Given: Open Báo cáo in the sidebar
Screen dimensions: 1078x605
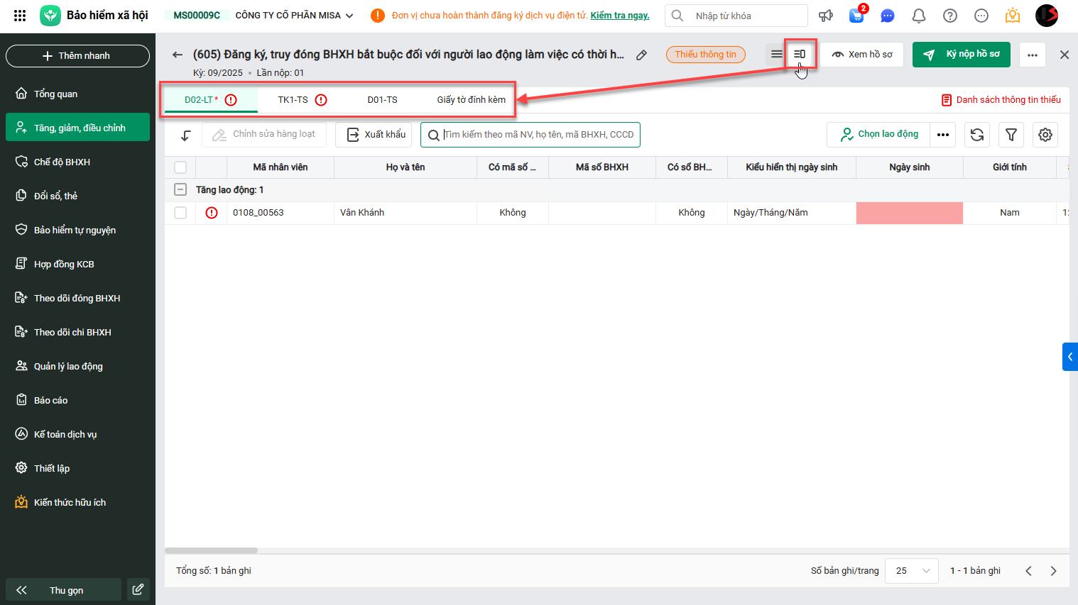Looking at the screenshot, I should [77, 400].
